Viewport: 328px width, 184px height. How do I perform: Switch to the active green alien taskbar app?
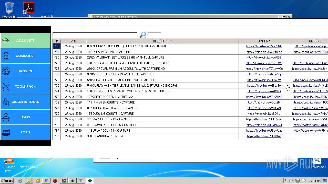tap(90, 181)
